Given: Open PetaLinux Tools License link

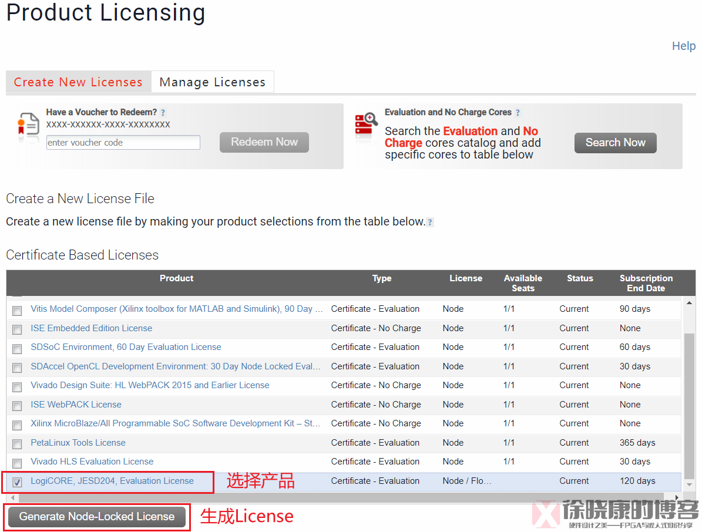Looking at the screenshot, I should tap(78, 443).
